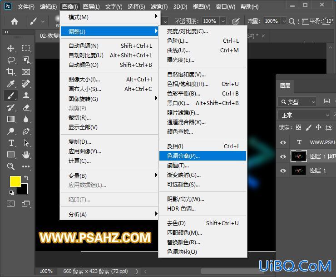336x277 pixels.
Task: Choose 阈值(T)... menu entry
Action: 203,166
